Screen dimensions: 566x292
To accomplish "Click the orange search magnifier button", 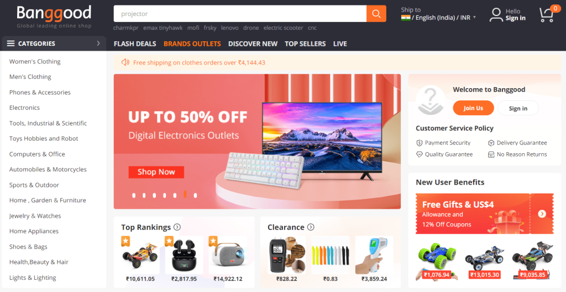I will click(x=376, y=14).
